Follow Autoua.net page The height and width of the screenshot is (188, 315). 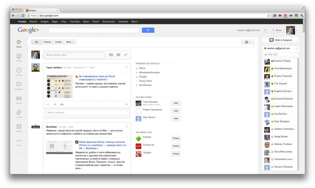pyautogui.click(x=176, y=146)
